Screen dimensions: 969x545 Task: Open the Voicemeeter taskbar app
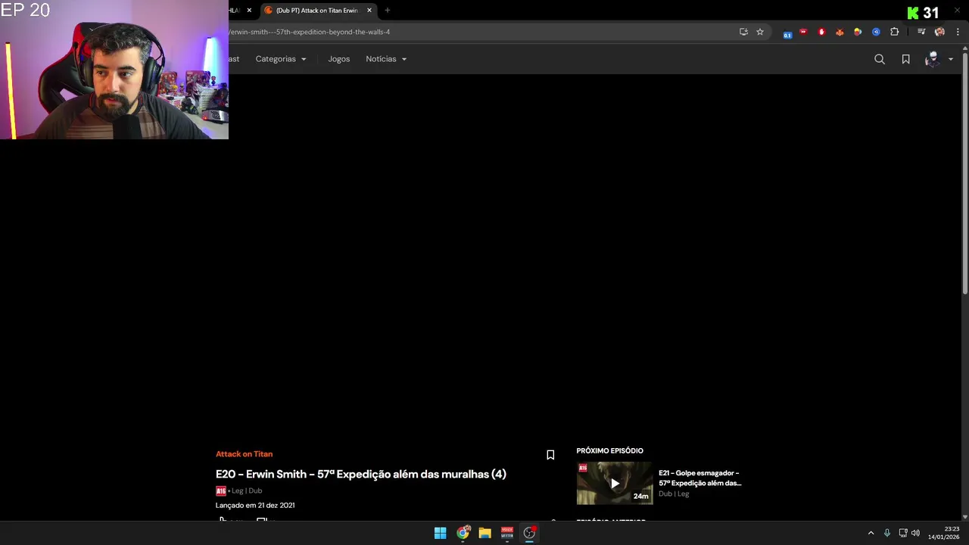(x=507, y=533)
